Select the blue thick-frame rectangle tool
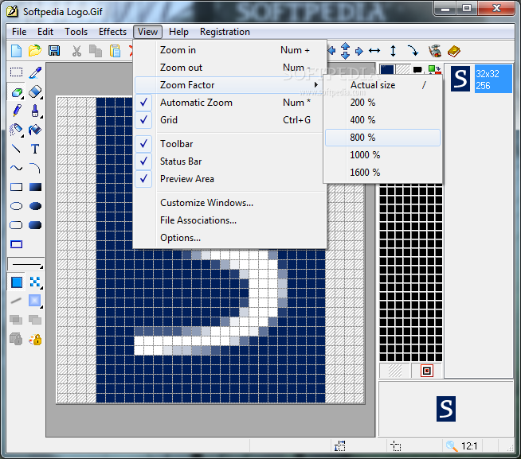The height and width of the screenshot is (459, 521). pyautogui.click(x=16, y=244)
